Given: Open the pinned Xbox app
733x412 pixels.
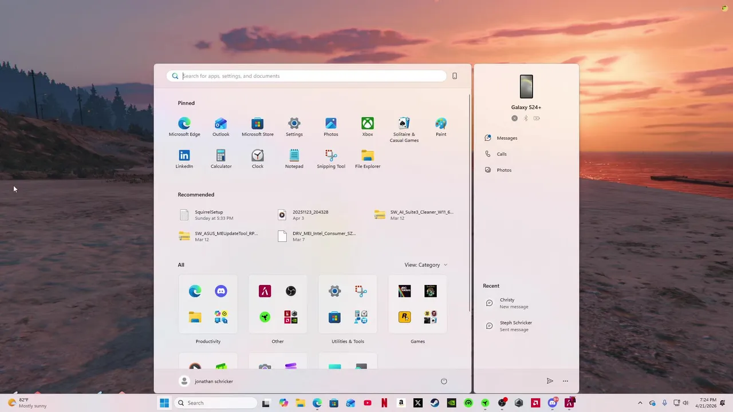Looking at the screenshot, I should (x=368, y=127).
